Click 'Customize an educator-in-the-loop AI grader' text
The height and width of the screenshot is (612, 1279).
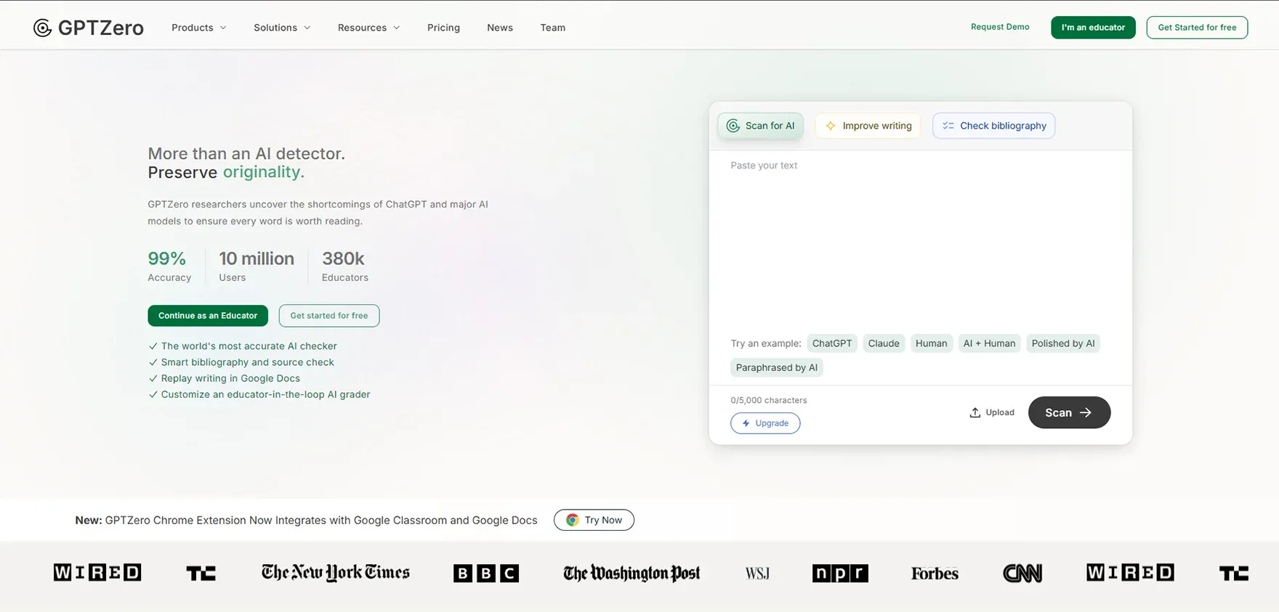tap(265, 394)
